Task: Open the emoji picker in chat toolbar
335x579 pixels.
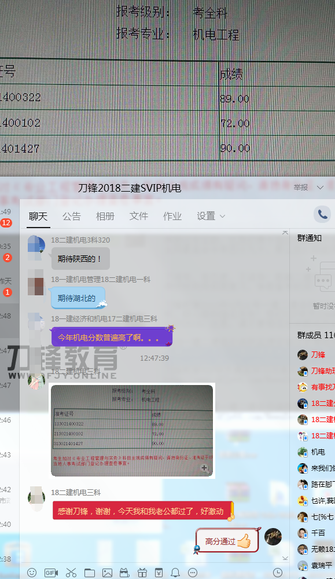Action: click(32, 573)
